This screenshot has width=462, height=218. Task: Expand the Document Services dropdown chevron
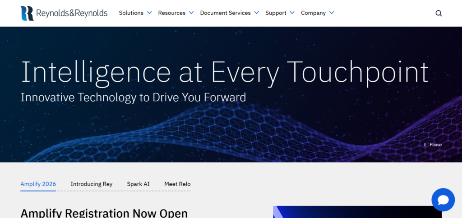tap(256, 13)
